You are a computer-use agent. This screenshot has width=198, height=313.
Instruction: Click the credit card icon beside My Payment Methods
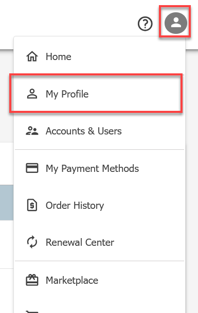click(x=32, y=168)
